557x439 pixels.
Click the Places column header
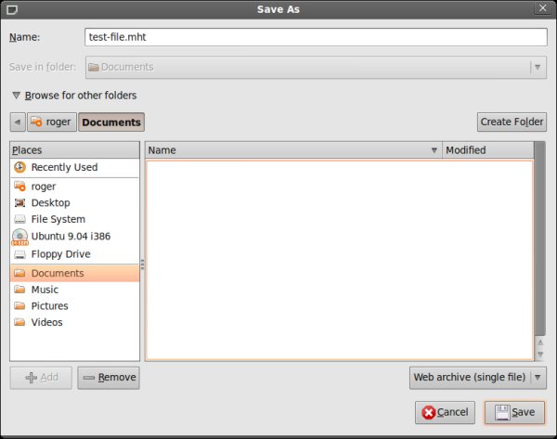click(x=74, y=150)
